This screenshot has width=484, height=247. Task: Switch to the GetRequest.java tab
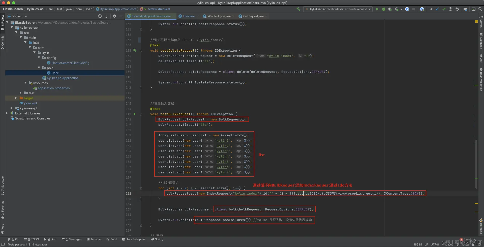[x=253, y=16]
